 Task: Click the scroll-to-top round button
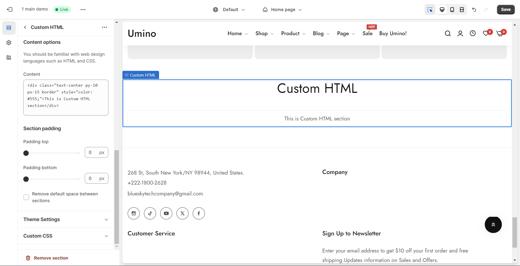pos(493,225)
